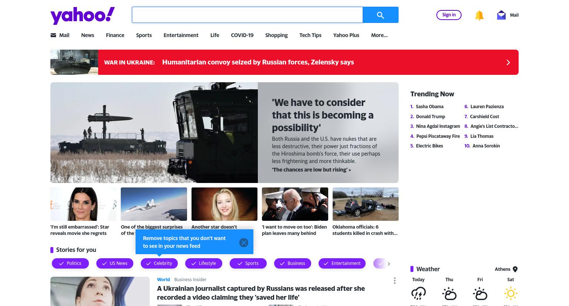Open Ukrainian journalist story image
The image size is (569, 306).
(x=100, y=291)
